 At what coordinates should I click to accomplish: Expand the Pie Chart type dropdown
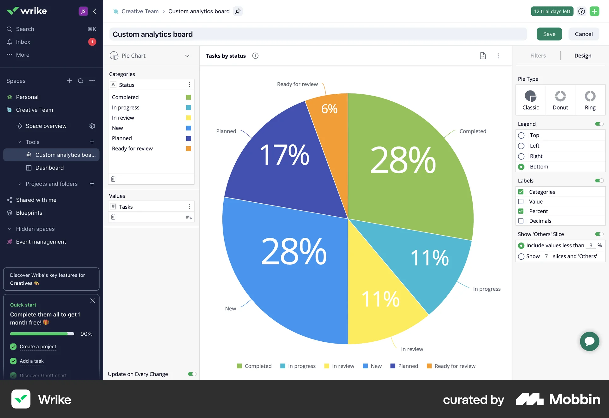click(187, 56)
